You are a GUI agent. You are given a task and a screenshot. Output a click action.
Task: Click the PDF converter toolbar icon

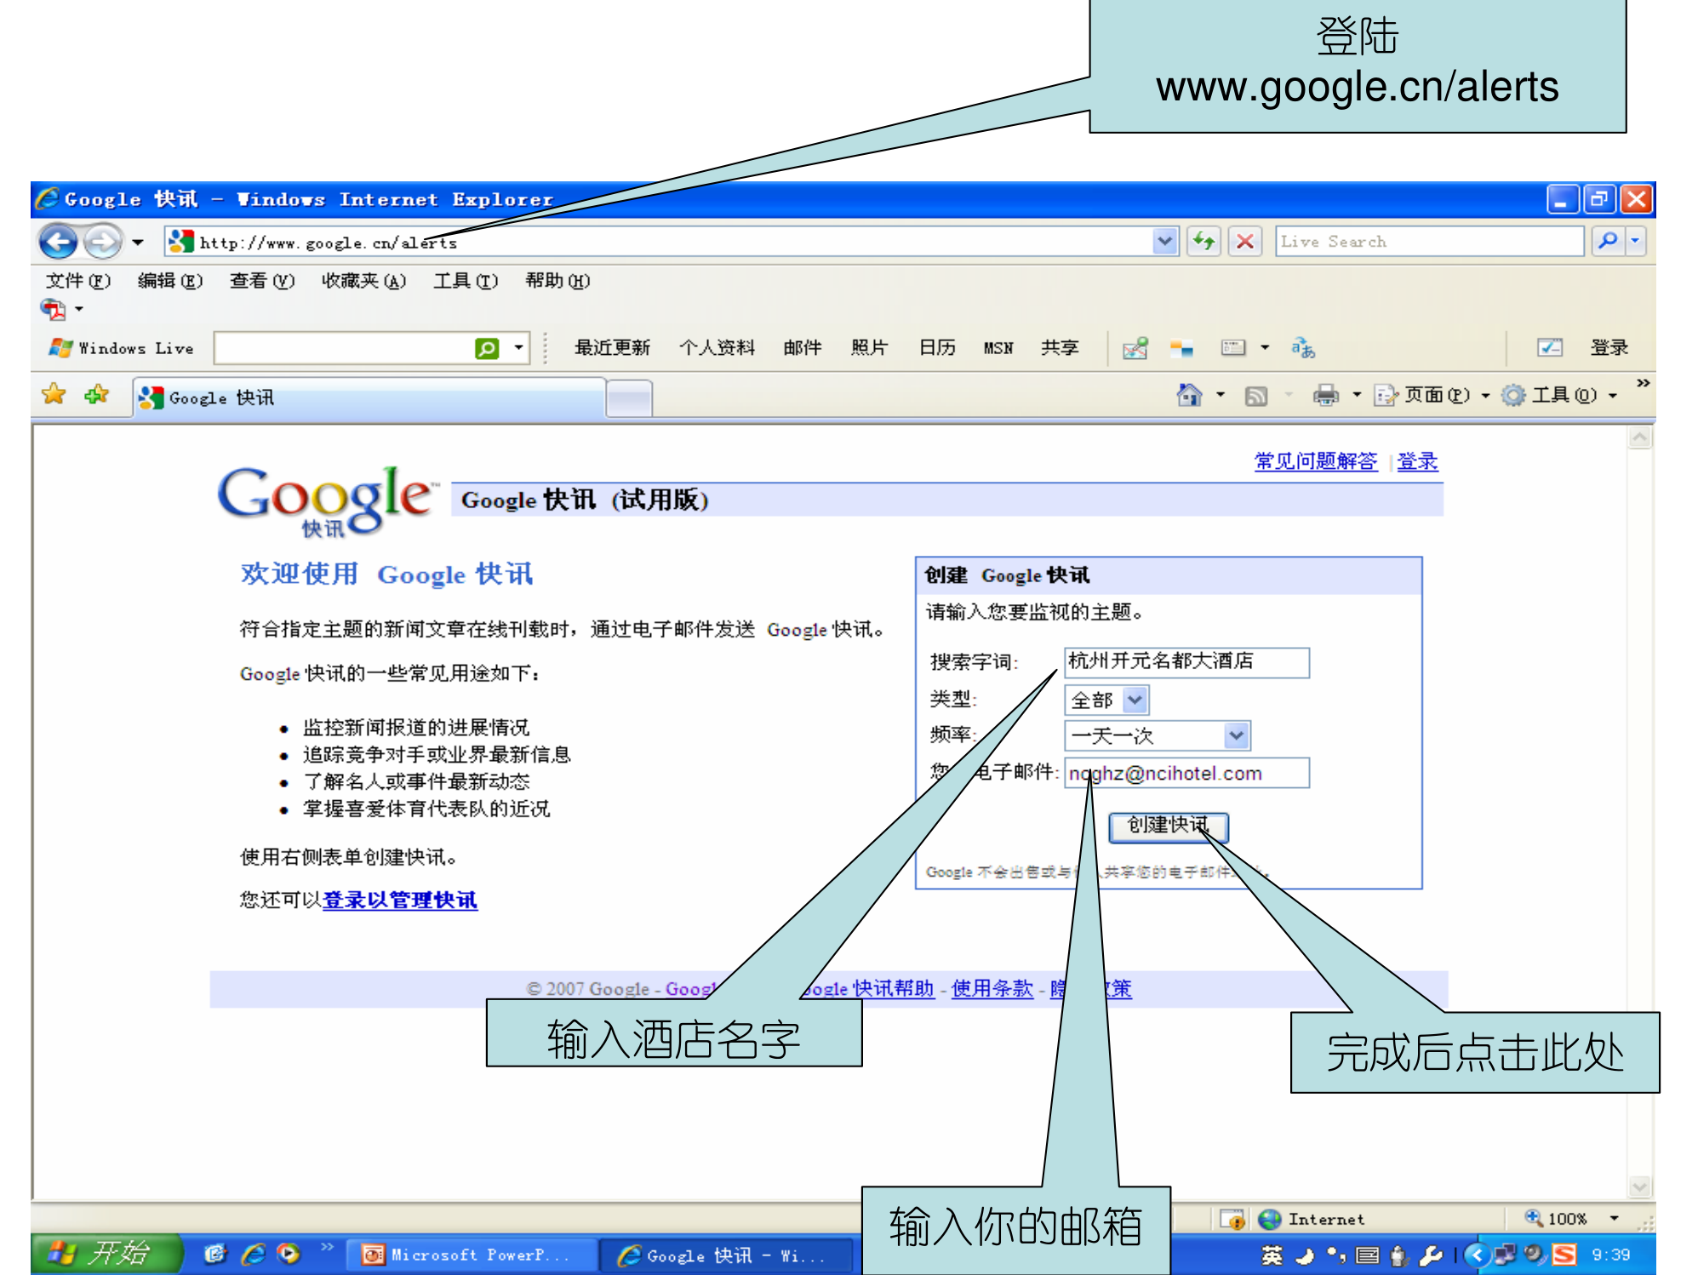pos(54,310)
